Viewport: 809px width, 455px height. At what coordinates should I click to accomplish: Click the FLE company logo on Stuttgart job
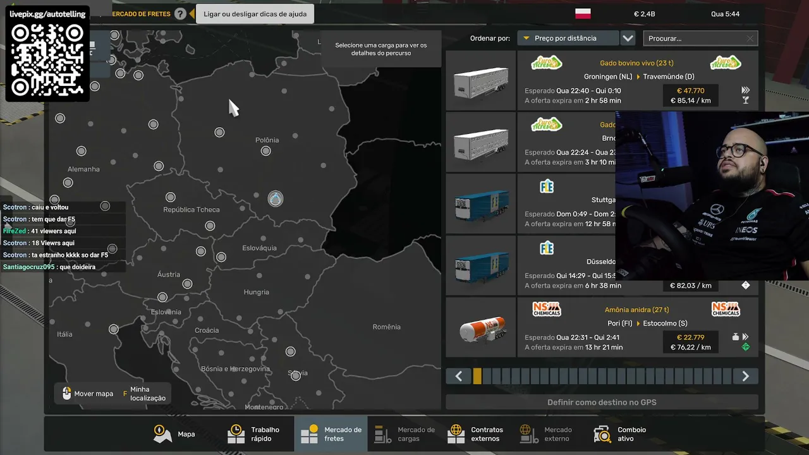click(x=547, y=186)
